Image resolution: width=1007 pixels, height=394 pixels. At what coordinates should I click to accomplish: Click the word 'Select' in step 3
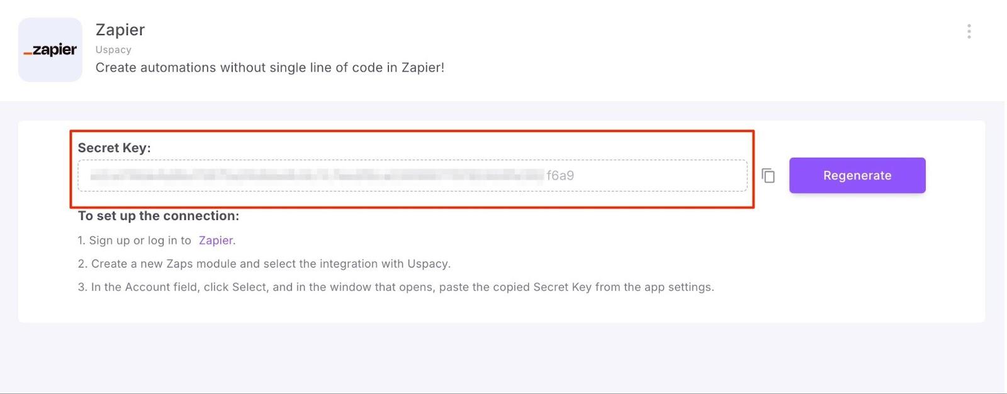tap(249, 287)
